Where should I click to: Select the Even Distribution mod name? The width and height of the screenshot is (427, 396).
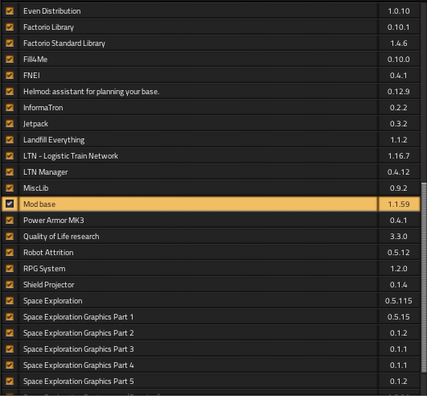pos(52,11)
